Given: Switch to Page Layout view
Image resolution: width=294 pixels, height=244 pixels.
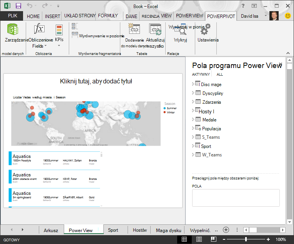Looking at the screenshot, I should pos(199,239).
